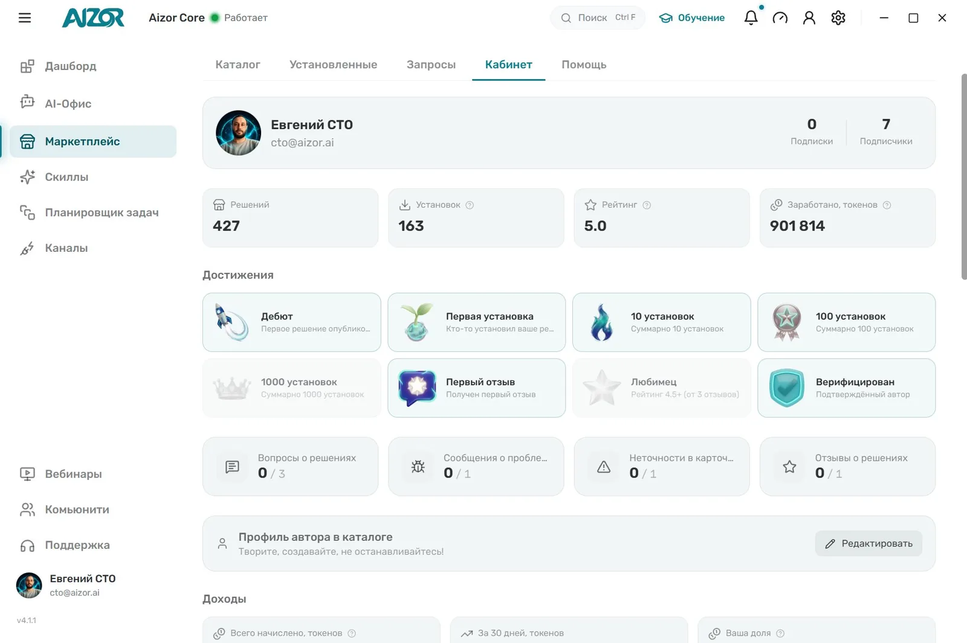967x643 pixels.
Task: Click the 1000 установок crown icon
Action: [x=231, y=388]
